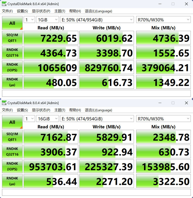Open test count dropdown in top window
Viewport: 193px width, 198px height.
[x=29, y=20]
